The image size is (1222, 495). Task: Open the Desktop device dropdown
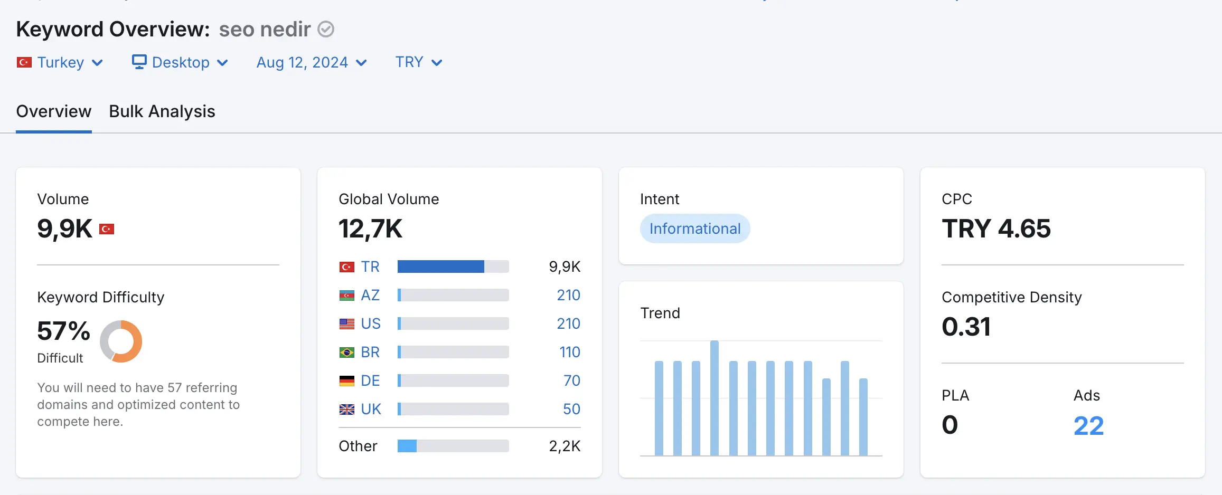point(180,62)
